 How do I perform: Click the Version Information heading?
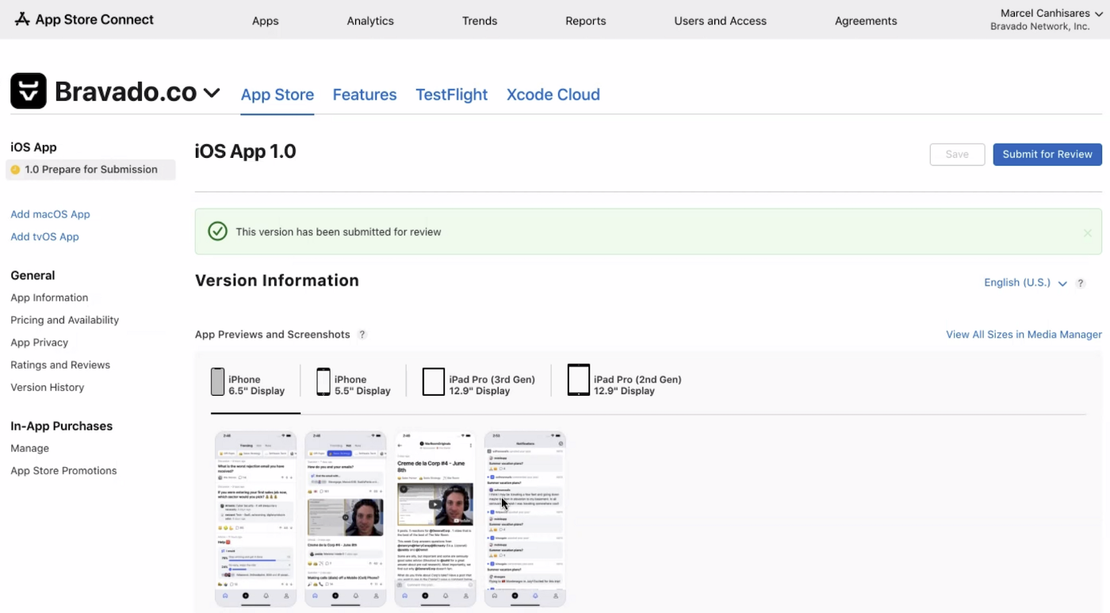coord(277,281)
